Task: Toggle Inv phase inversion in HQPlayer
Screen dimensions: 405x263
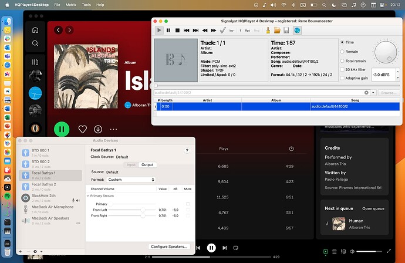Action: 231,31
